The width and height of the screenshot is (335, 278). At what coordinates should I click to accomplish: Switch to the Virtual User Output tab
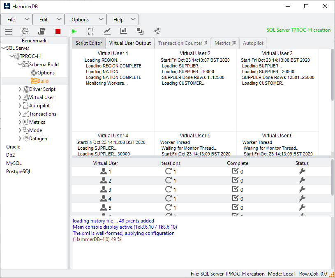tap(130, 43)
